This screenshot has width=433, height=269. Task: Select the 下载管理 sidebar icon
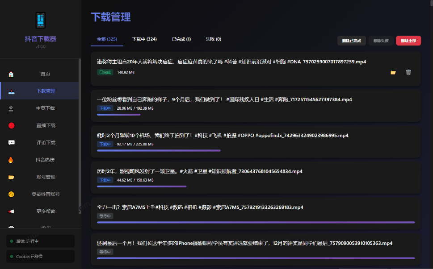(11, 91)
